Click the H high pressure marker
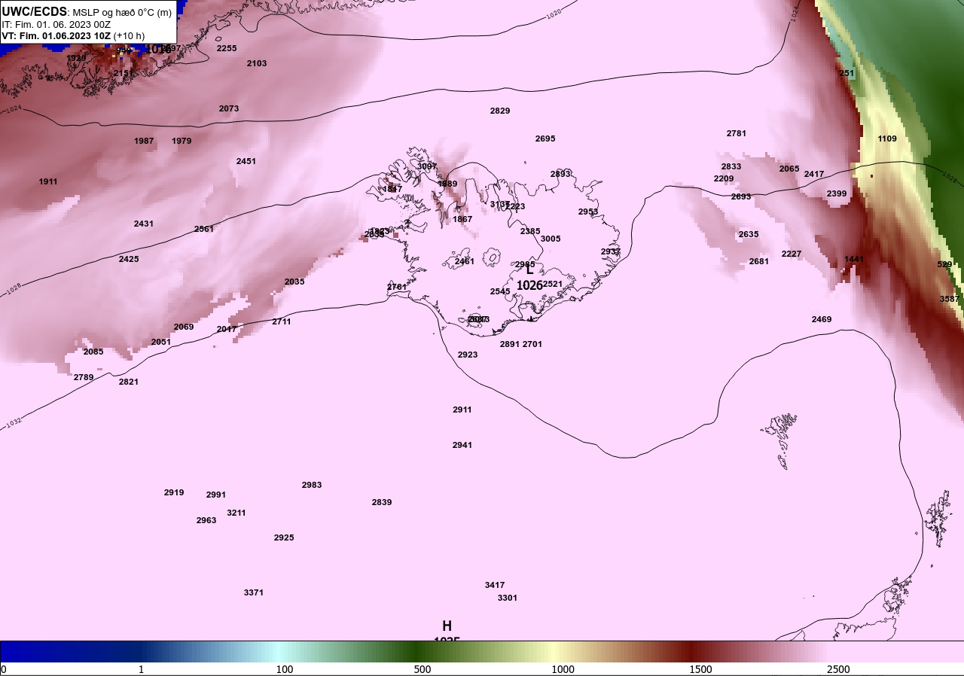This screenshot has height=676, width=964. click(447, 626)
